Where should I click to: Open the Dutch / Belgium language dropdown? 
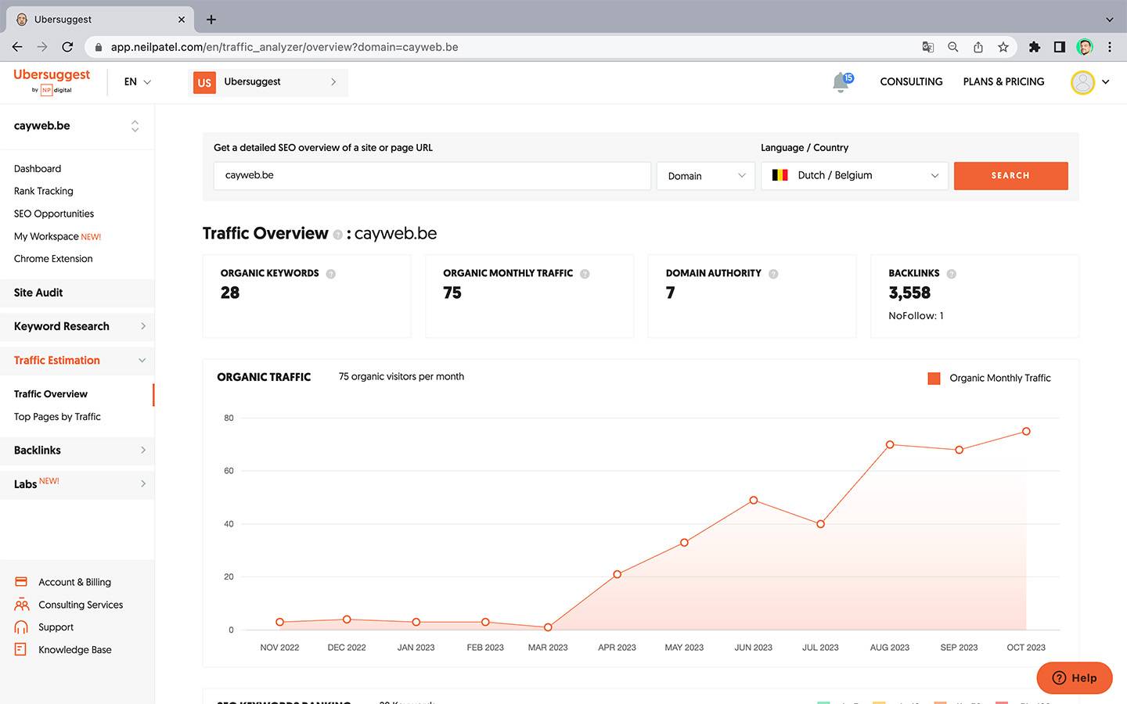[855, 176]
